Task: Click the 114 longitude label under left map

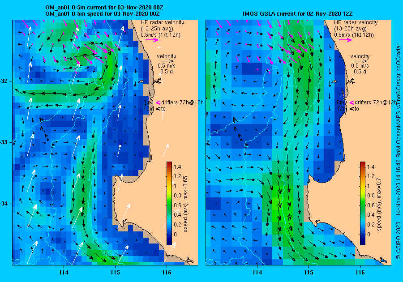Action: click(64, 273)
